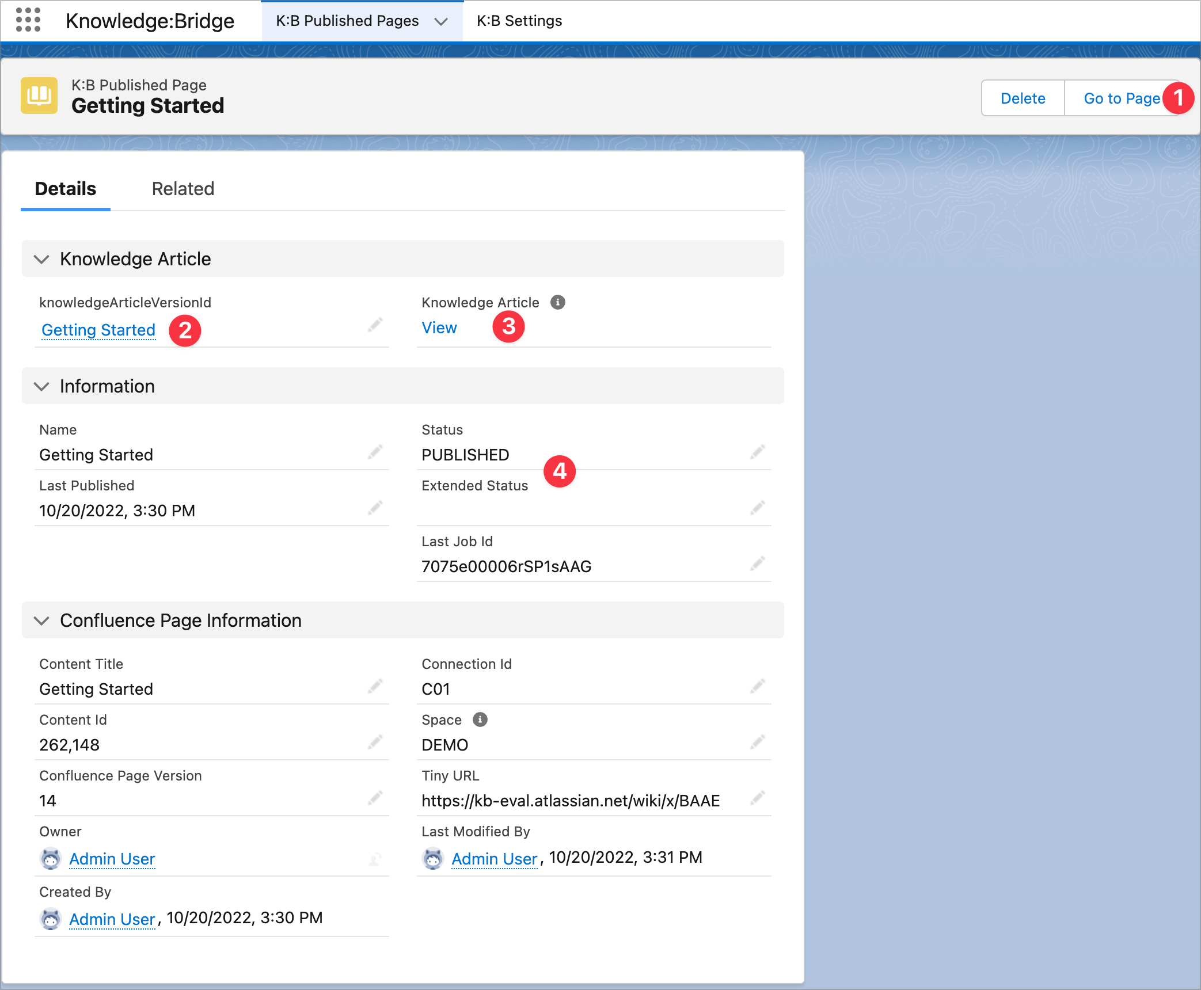Viewport: 1201px width, 990px height.
Task: Click the K:B Published Page book icon
Action: [39, 96]
